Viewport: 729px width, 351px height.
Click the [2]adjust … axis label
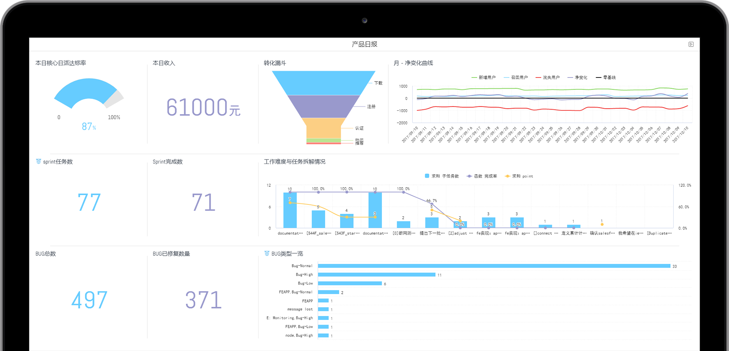click(x=460, y=233)
